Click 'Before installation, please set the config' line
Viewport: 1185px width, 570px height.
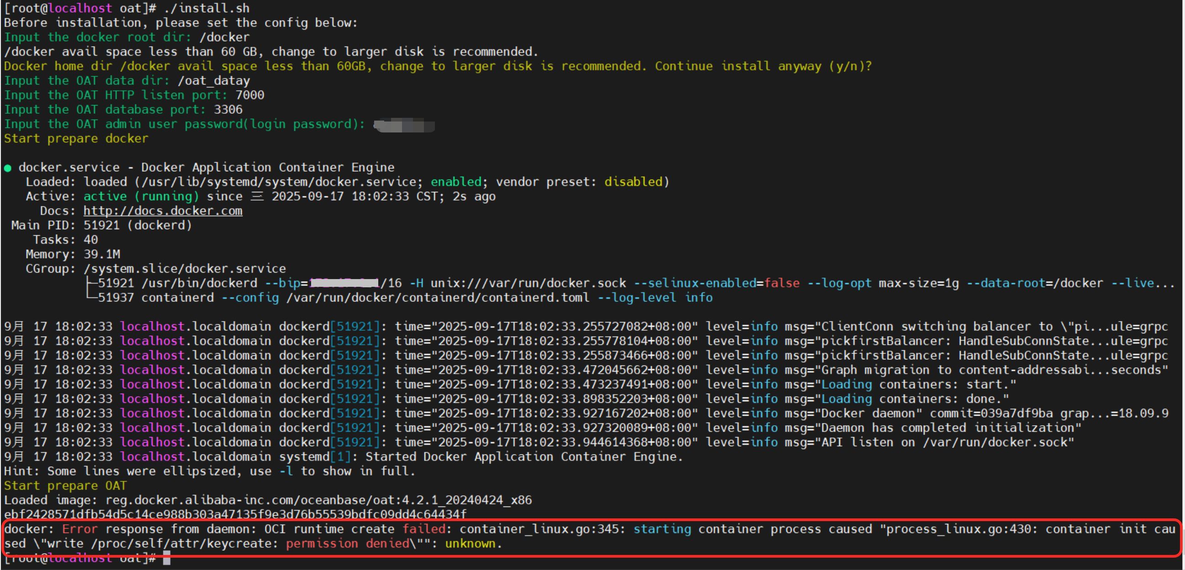pyautogui.click(x=181, y=23)
